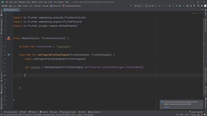207x116 pixels.
Task: Toggle the Device File Explorer sidebar panel
Action: click(x=206, y=75)
